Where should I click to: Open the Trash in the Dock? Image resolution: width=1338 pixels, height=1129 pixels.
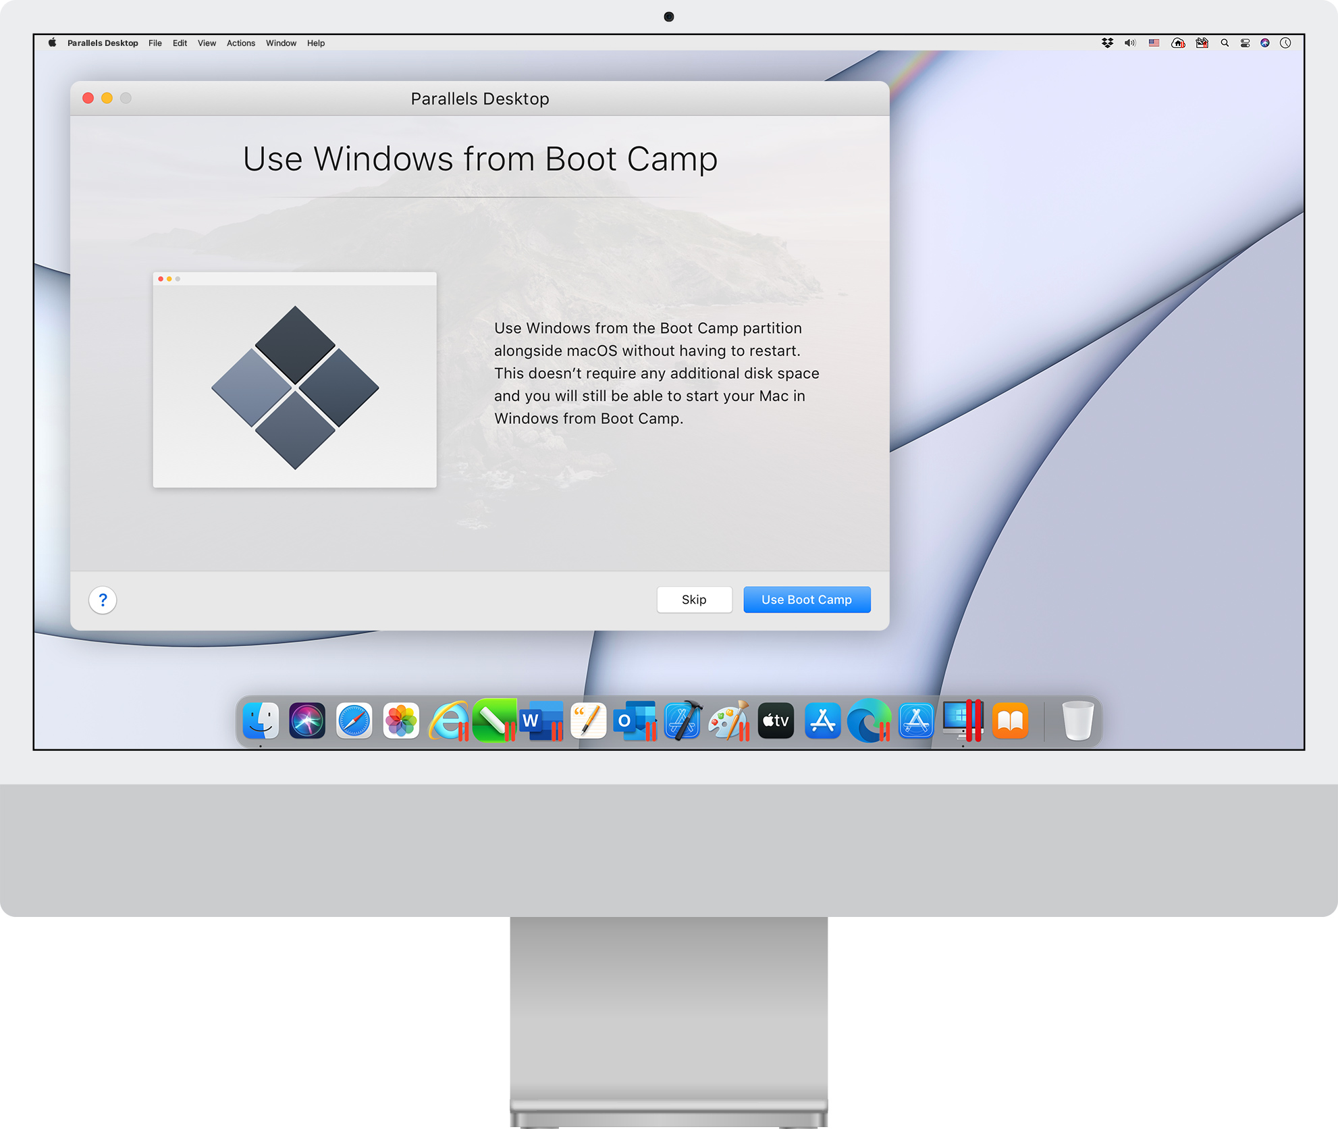click(1077, 720)
